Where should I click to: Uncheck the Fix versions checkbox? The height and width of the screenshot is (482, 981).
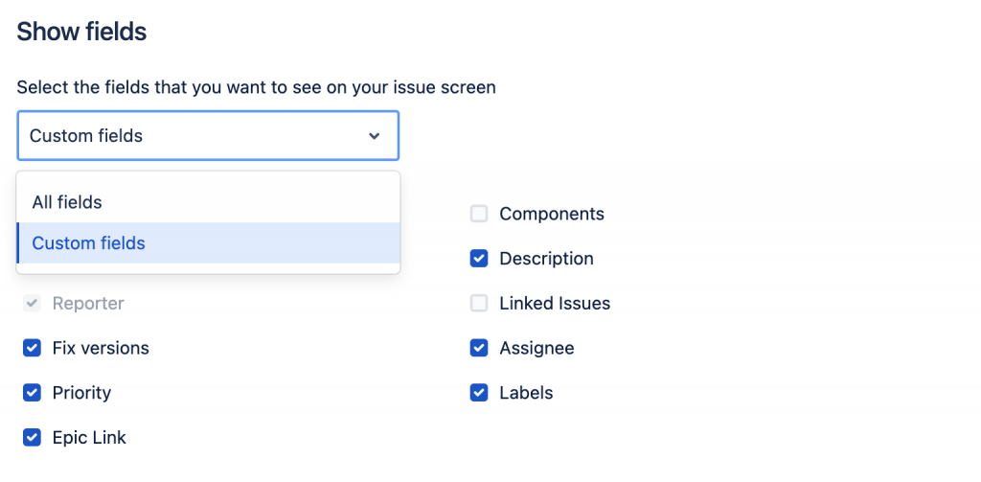33,348
